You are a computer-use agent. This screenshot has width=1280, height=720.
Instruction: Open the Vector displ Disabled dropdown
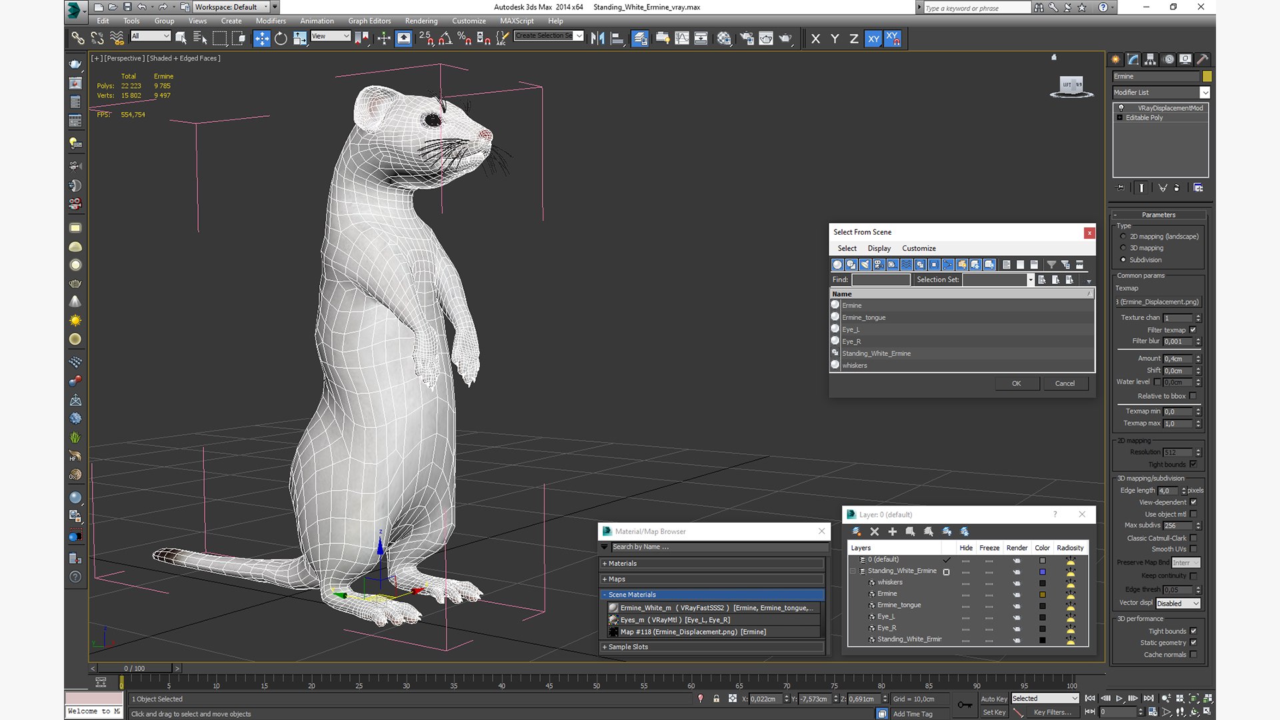coord(1177,603)
